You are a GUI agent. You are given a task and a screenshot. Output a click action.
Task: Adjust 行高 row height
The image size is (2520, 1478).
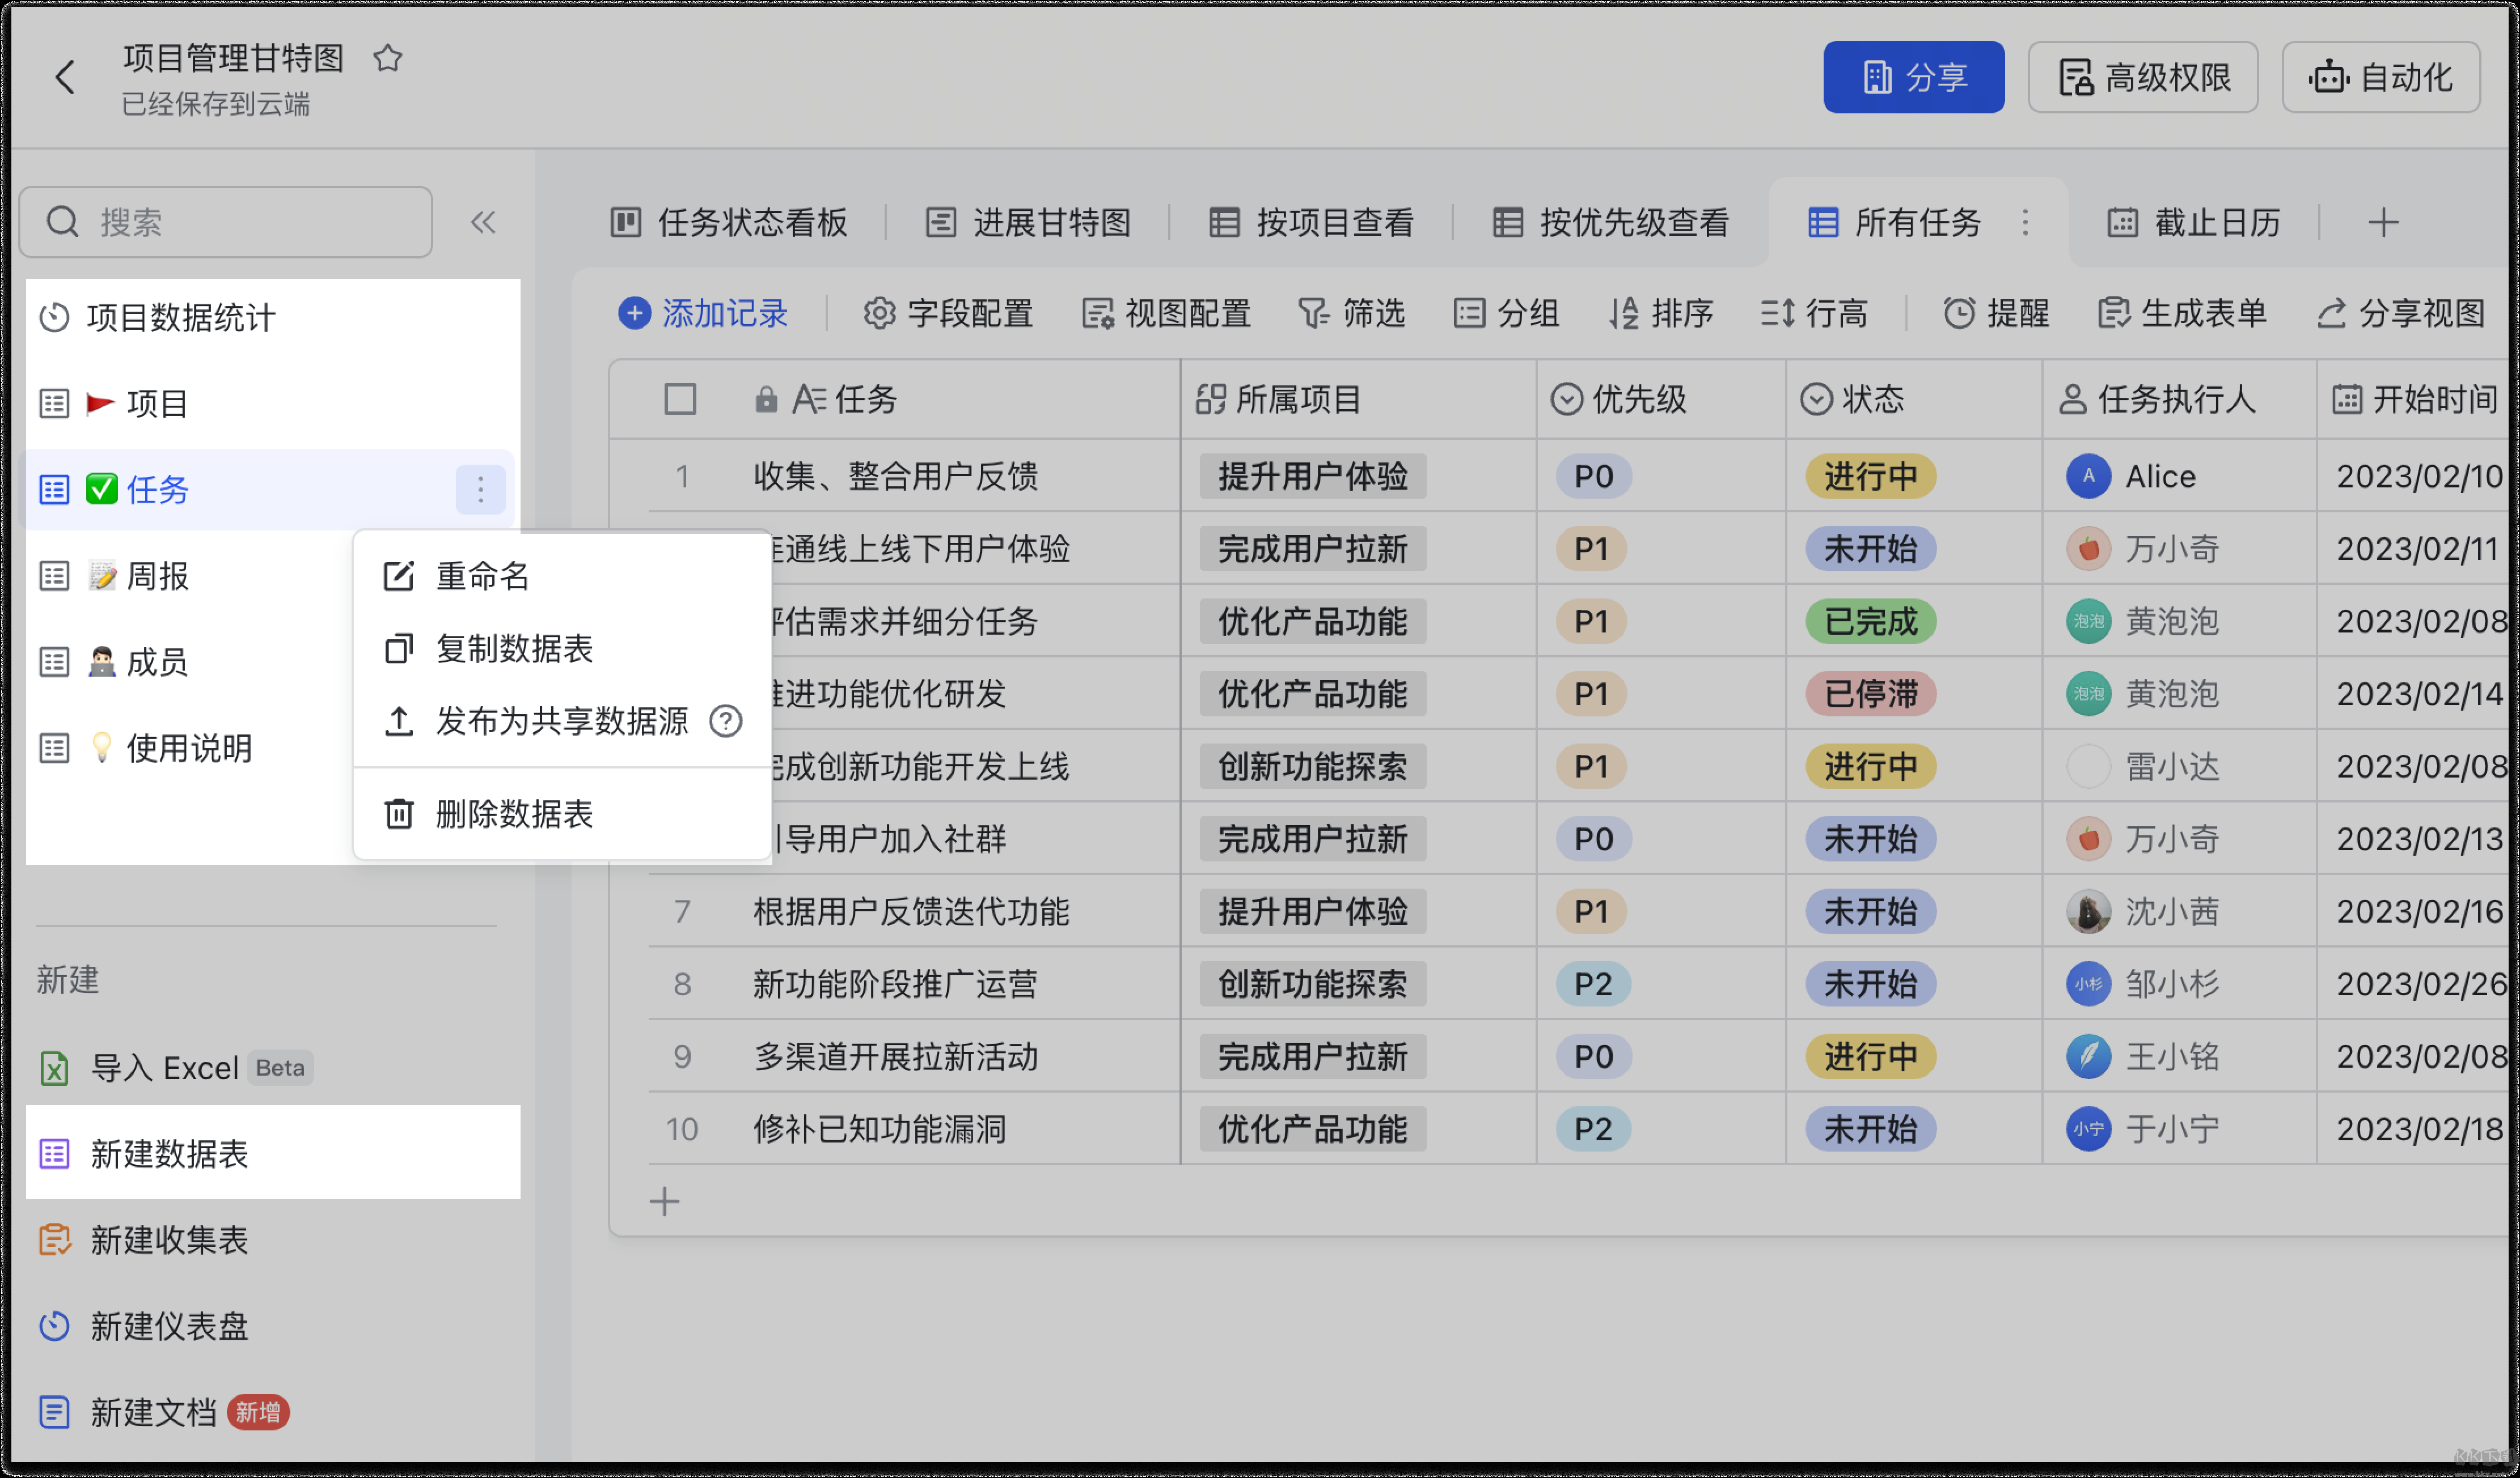tap(1815, 314)
